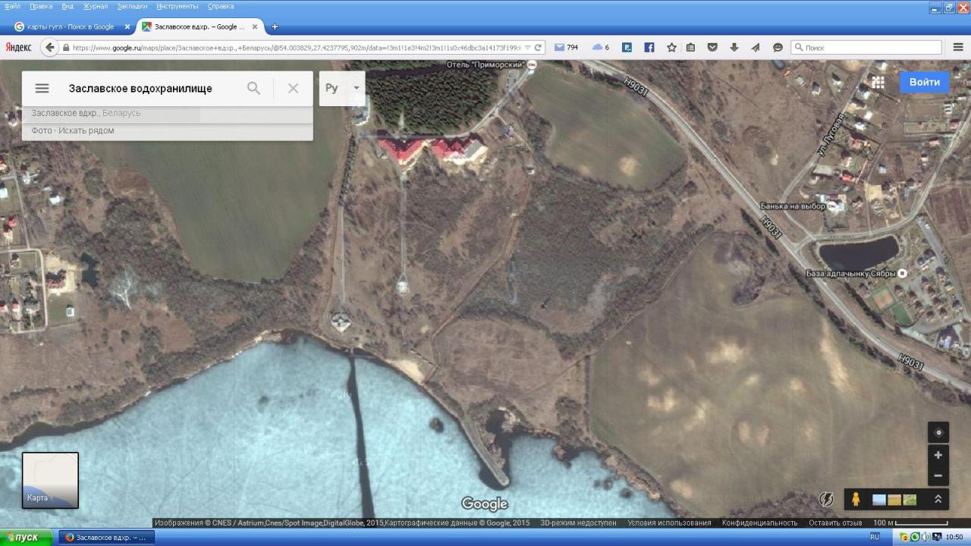Image resolution: width=971 pixels, height=546 pixels.
Task: Click the browser Поиск search field
Action: (x=872, y=48)
